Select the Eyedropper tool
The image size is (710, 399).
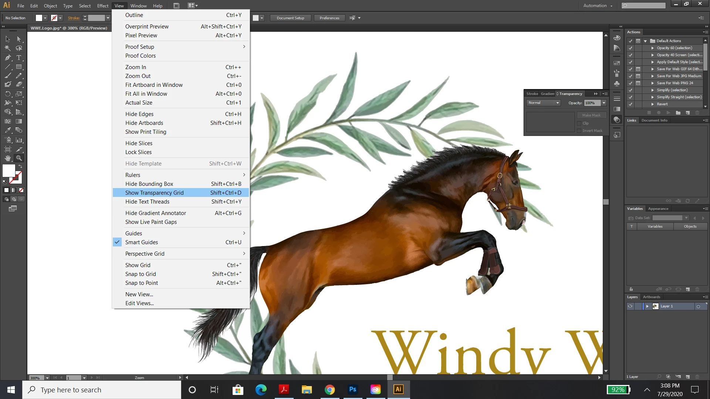[8, 130]
